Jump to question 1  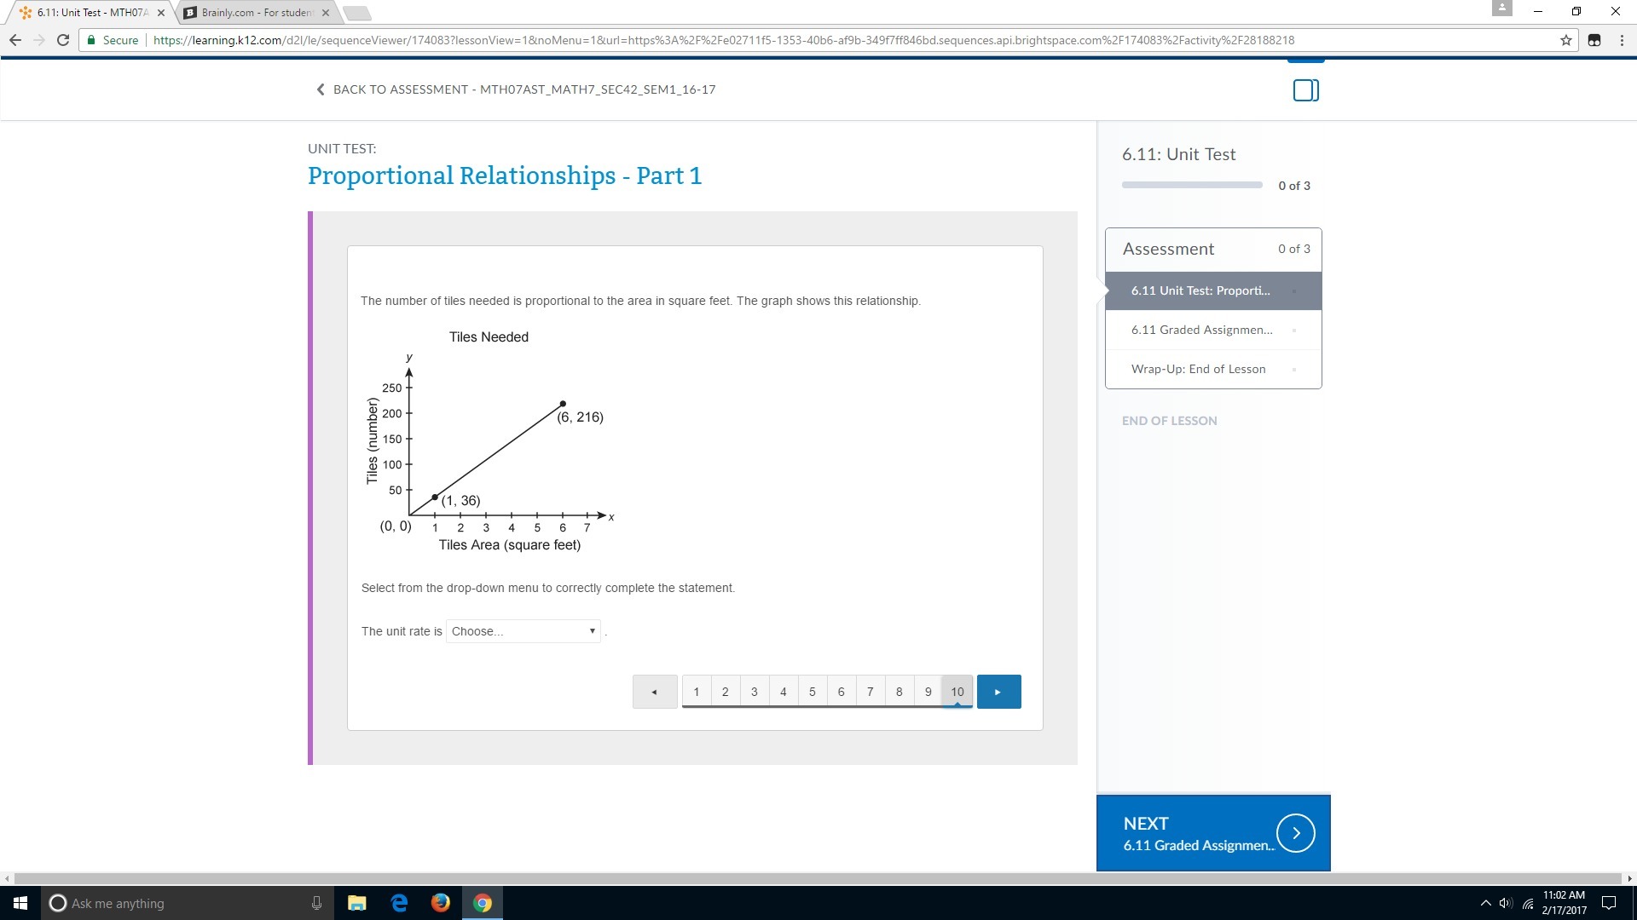pyautogui.click(x=697, y=692)
